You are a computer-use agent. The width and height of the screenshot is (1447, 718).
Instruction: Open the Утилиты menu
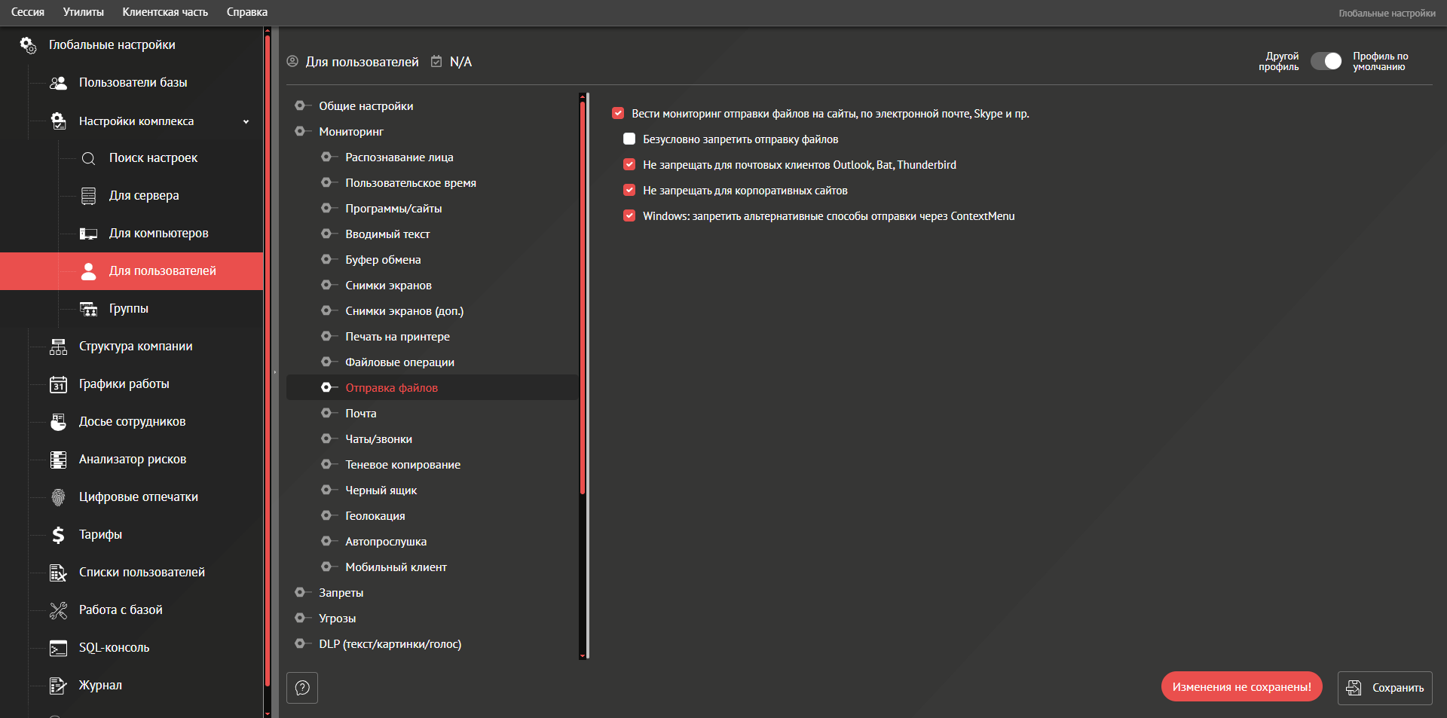[x=83, y=12]
